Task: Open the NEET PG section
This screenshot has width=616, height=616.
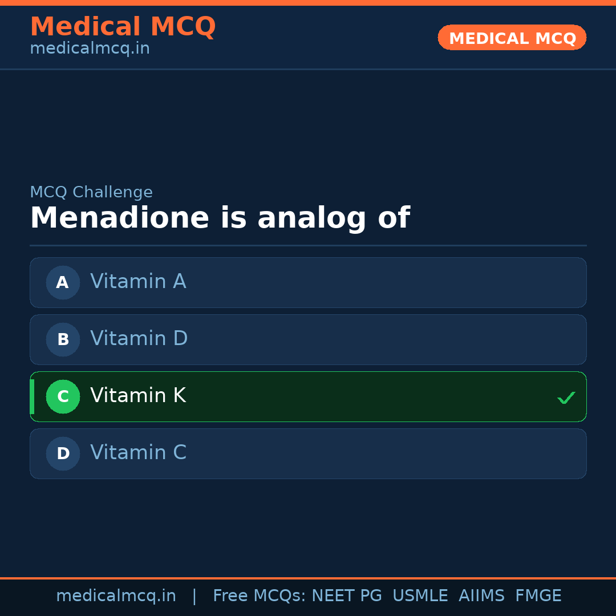Action: [x=346, y=595]
